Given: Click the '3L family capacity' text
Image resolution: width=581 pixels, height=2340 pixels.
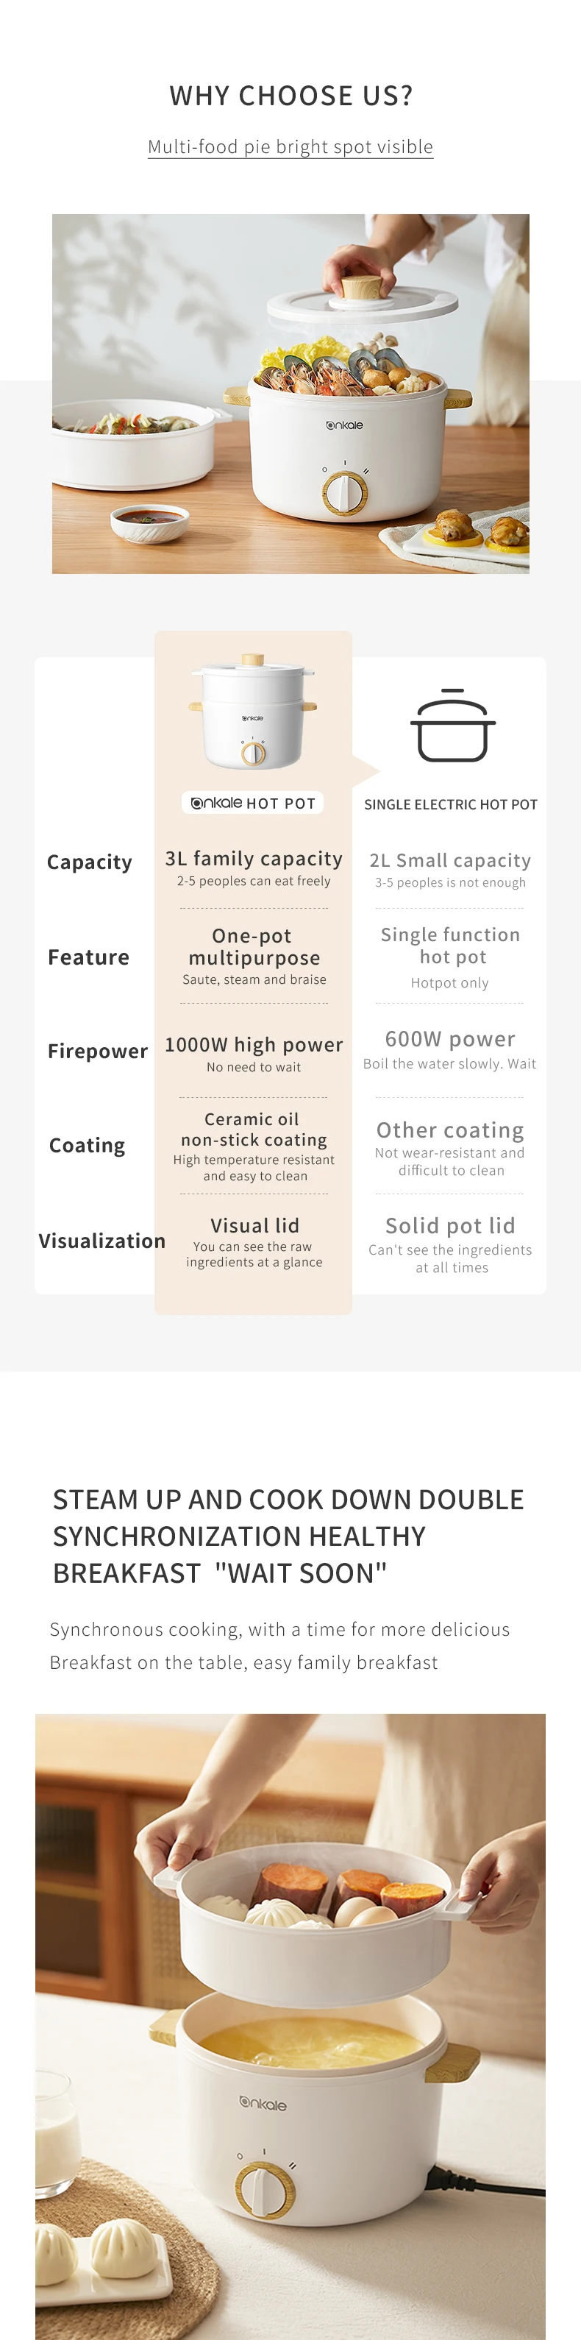Looking at the screenshot, I should [x=253, y=859].
